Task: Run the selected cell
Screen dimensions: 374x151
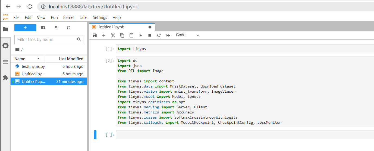Action: click(x=140, y=35)
